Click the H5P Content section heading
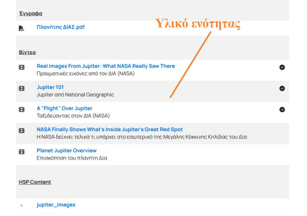This screenshot has width=307, height=216. point(35,182)
